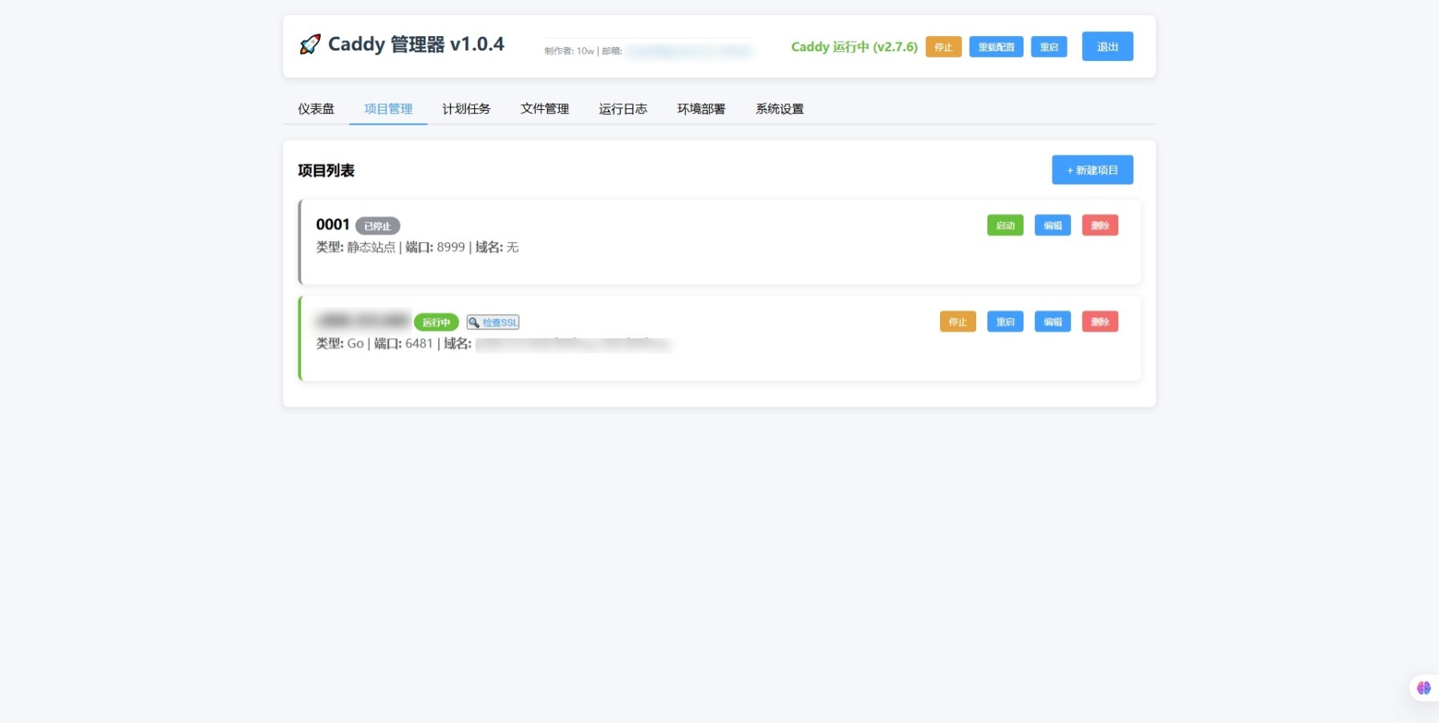Click the magnifier icon on 检查SSL
The image size is (1439, 723).
click(x=476, y=321)
